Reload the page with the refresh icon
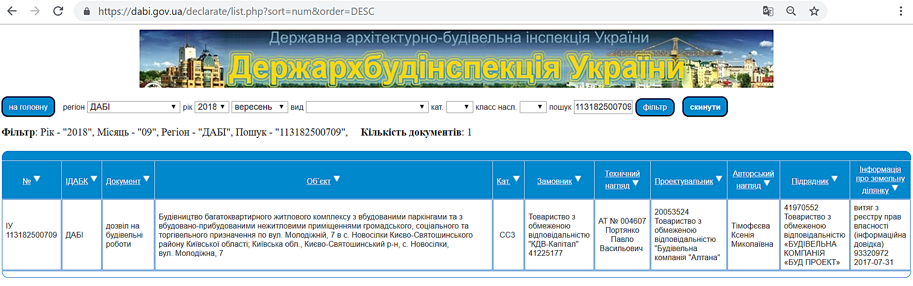The width and height of the screenshot is (913, 286). point(58,11)
